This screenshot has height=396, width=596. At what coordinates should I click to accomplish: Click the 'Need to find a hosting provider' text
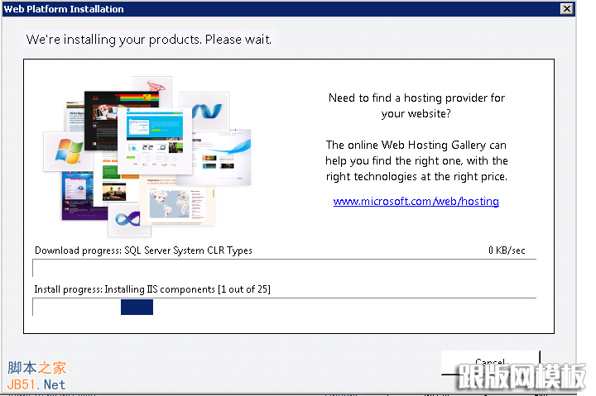(416, 106)
